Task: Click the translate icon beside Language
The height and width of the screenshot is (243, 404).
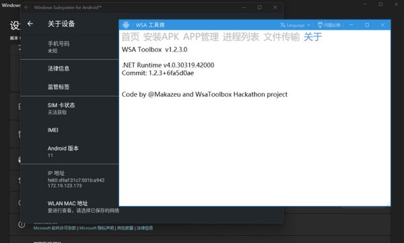Action: pyautogui.click(x=283, y=25)
